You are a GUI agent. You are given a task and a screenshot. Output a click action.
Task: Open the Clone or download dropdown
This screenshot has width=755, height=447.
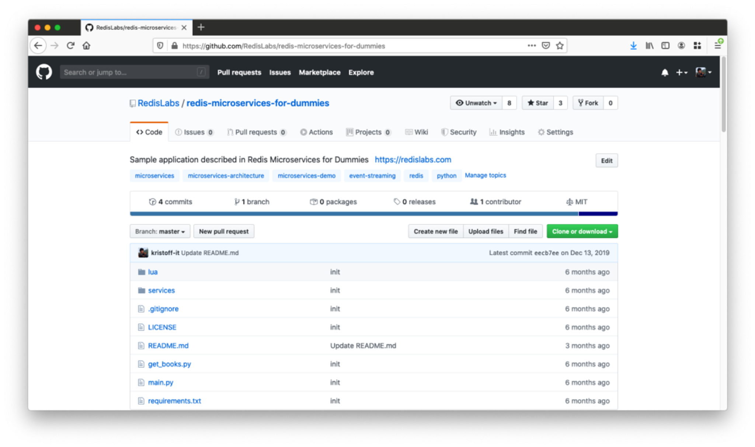pyautogui.click(x=582, y=231)
